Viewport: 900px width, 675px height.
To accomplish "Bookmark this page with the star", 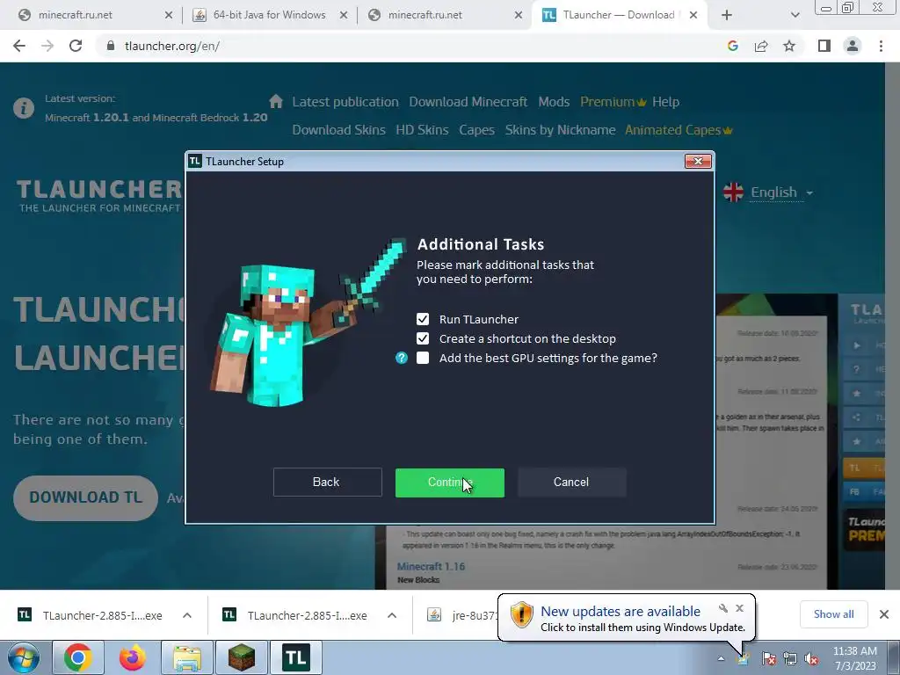I will [x=789, y=46].
